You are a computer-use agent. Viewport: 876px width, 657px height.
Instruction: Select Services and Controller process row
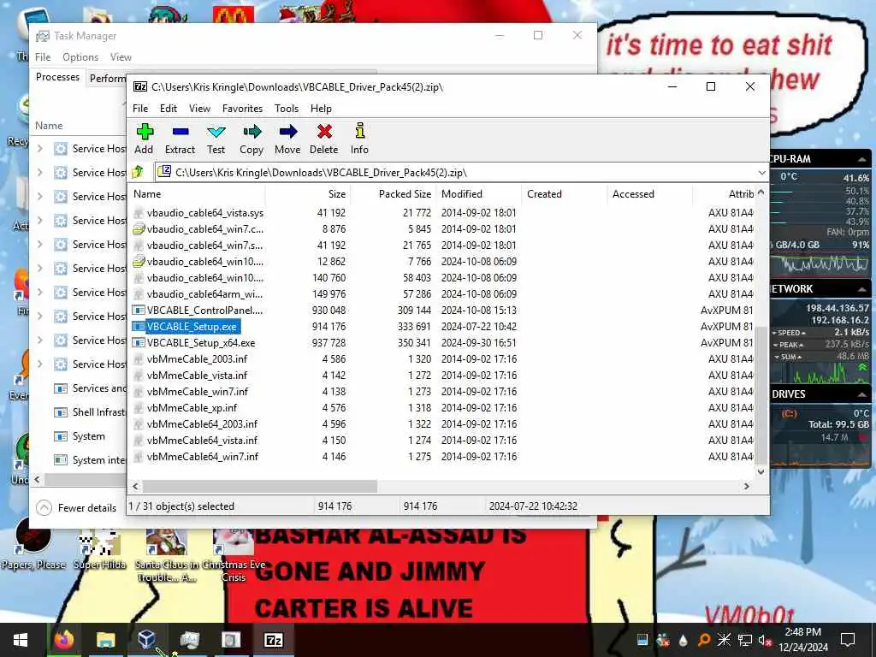(x=79, y=388)
